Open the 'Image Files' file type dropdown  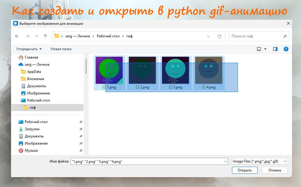(x=259, y=161)
